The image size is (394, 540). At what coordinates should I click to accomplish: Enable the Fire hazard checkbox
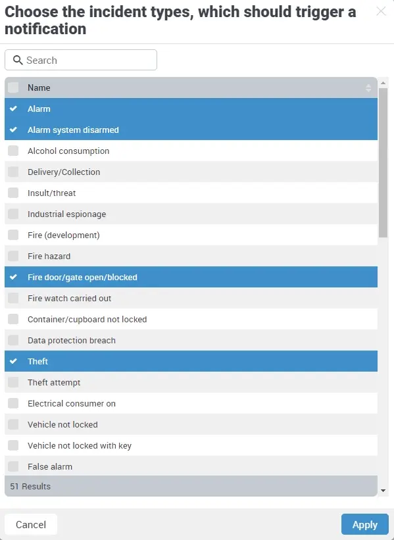click(x=13, y=256)
